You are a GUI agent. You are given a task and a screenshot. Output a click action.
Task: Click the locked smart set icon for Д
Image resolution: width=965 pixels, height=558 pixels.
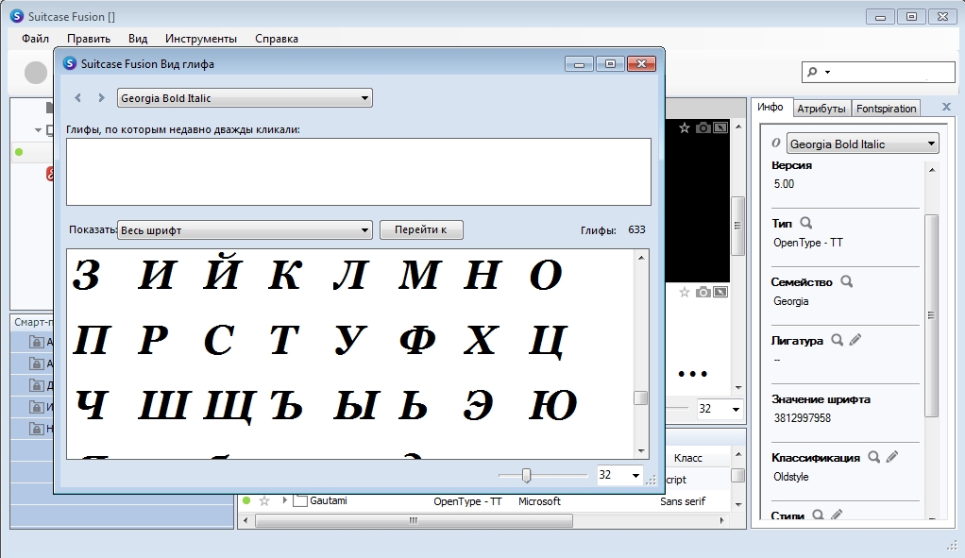pyautogui.click(x=36, y=385)
